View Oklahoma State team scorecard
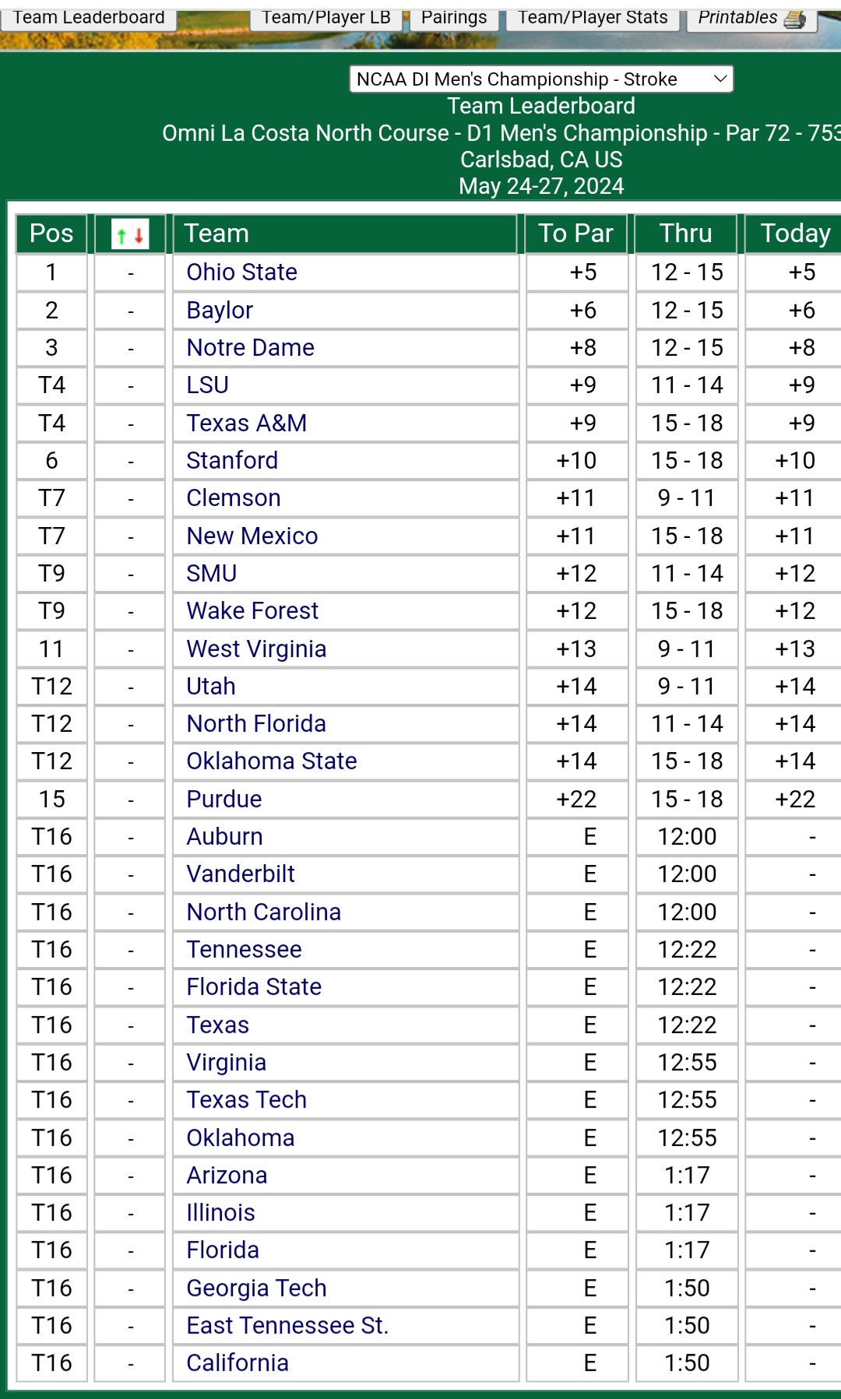 272,761
